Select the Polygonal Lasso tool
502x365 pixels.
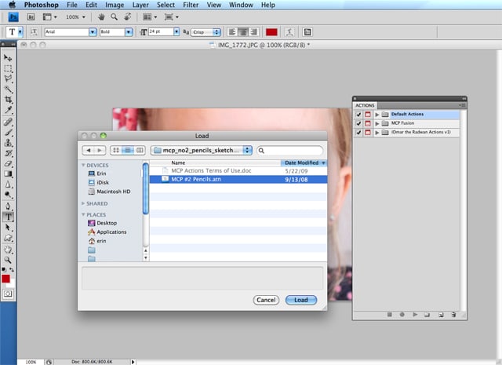click(8, 78)
